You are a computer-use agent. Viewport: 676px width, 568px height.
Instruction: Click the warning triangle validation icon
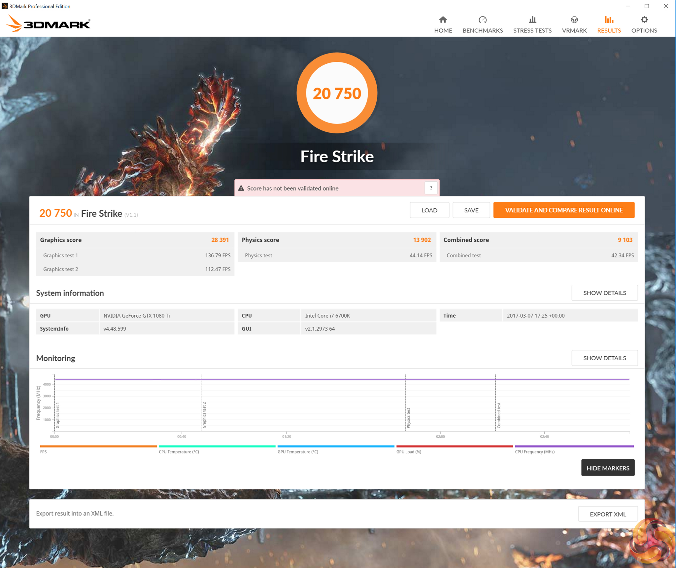click(241, 188)
